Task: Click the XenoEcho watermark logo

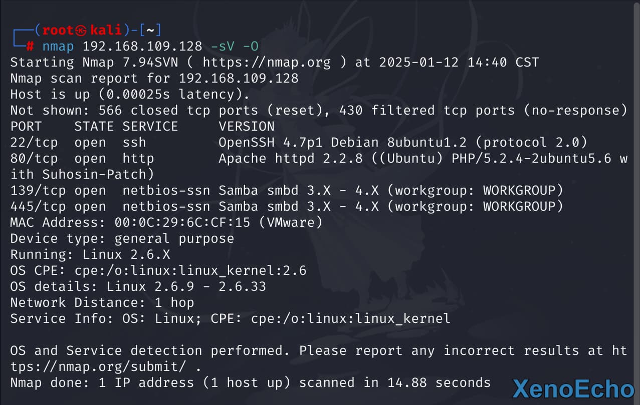Action: pyautogui.click(x=573, y=389)
